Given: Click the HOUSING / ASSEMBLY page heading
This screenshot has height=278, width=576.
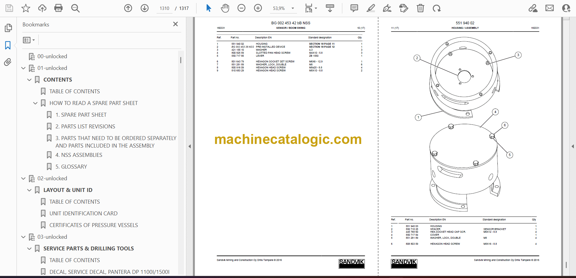Looking at the screenshot, I should tap(465, 28).
